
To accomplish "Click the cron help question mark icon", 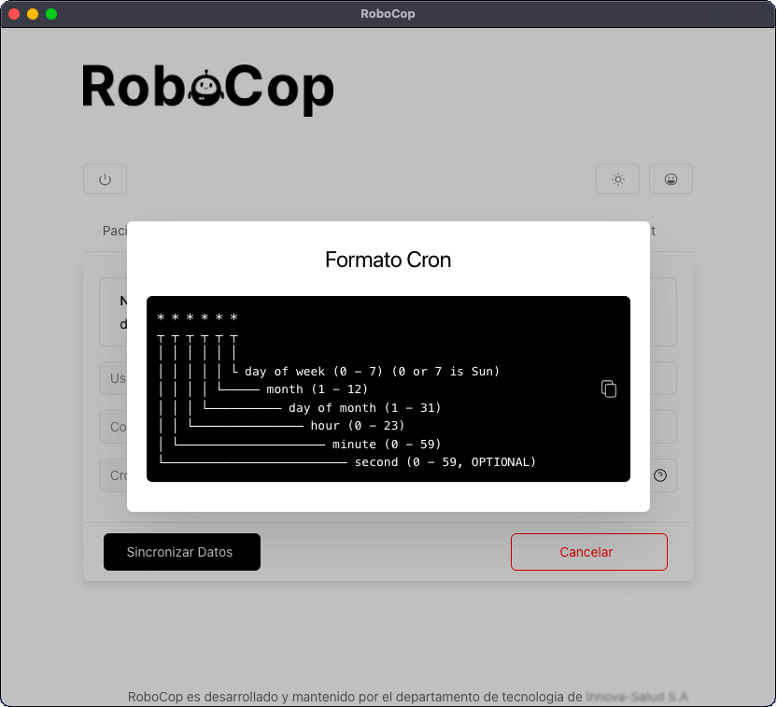I will (659, 475).
